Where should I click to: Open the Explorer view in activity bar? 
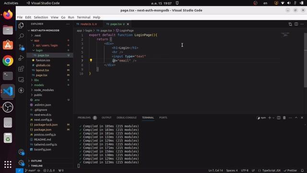(x=21, y=25)
